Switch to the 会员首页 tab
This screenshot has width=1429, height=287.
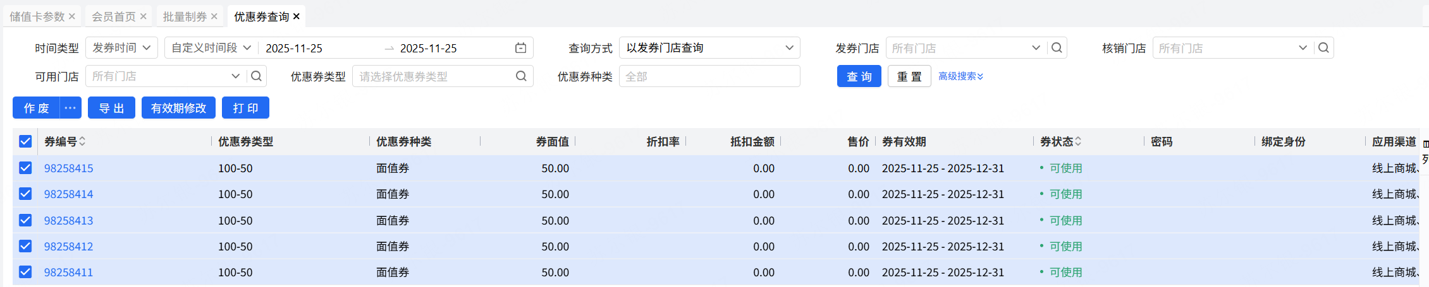coord(113,16)
